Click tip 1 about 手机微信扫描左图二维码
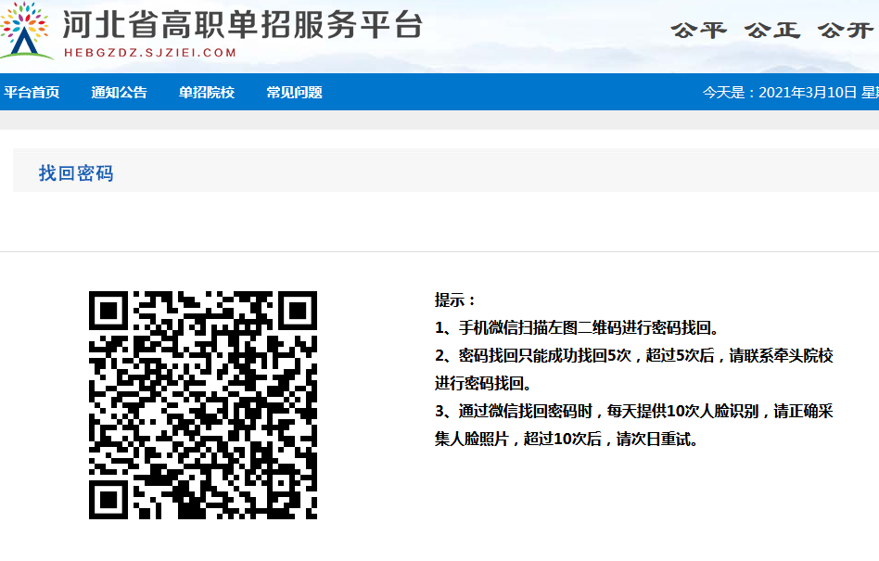The image size is (879, 561). 578,328
